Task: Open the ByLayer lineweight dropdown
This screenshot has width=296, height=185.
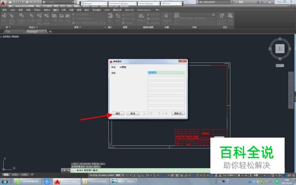Action: [x=148, y=3]
